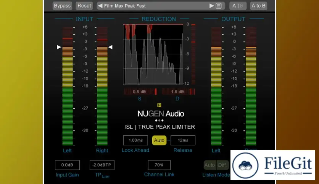Click the 0.8 dB S reduction meter
The image size is (319, 184).
(140, 92)
